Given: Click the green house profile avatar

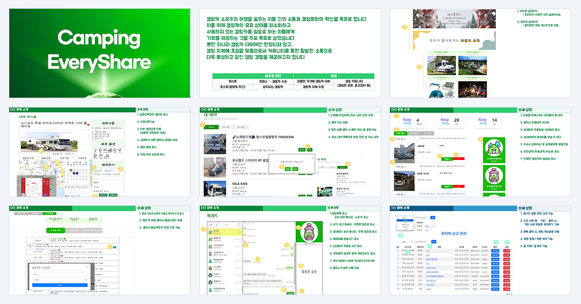Looking at the screenshot, I should pyautogui.click(x=494, y=148).
